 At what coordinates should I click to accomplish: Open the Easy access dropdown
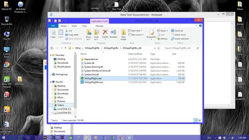[136, 35]
